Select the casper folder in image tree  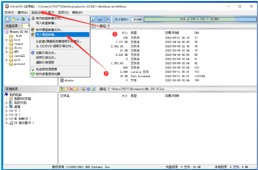click(x=19, y=44)
